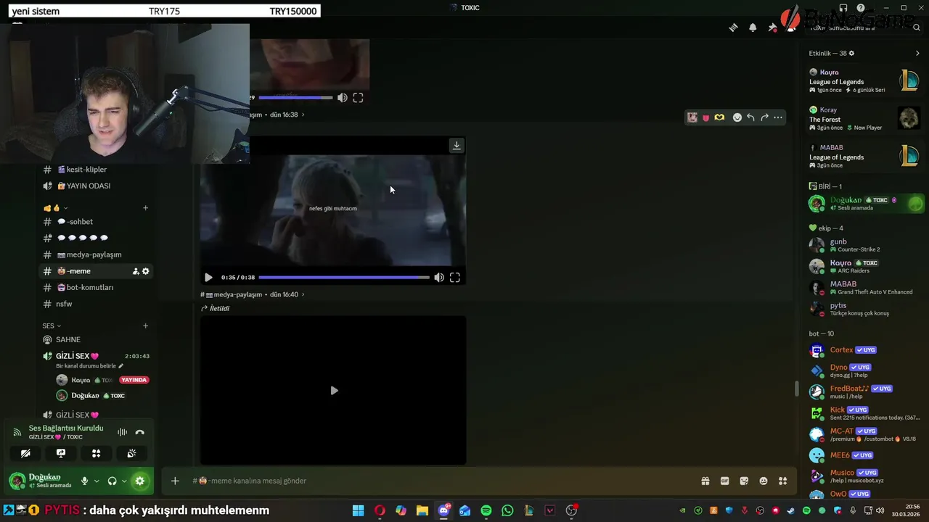Open the -sohbet channel
Screen dimensions: 929x522
[x=97, y=222]
